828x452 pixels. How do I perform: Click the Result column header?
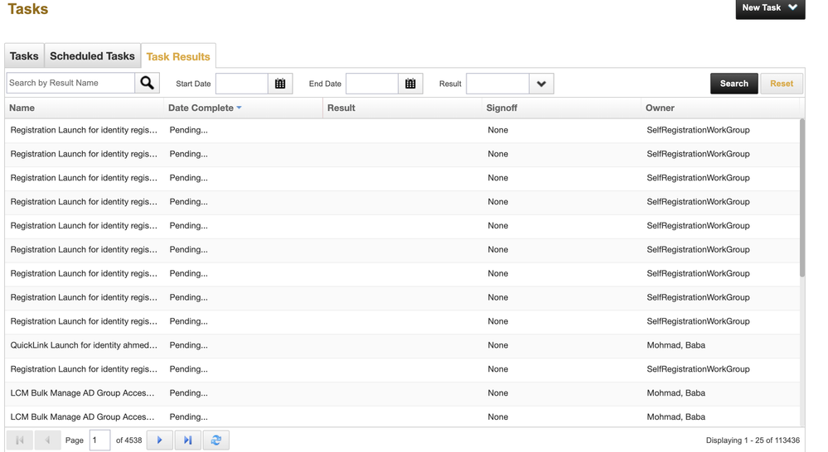pyautogui.click(x=402, y=108)
